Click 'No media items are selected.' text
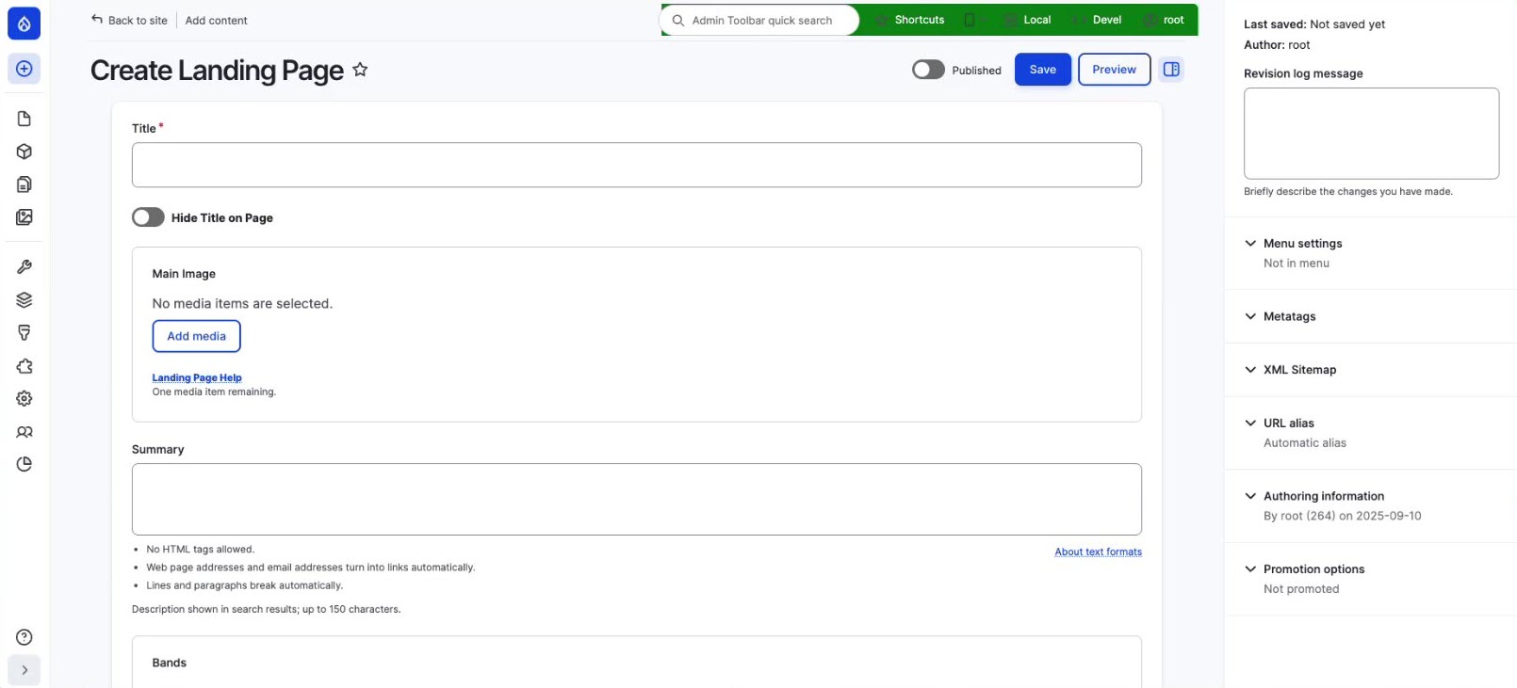1517x688 pixels. coord(242,303)
